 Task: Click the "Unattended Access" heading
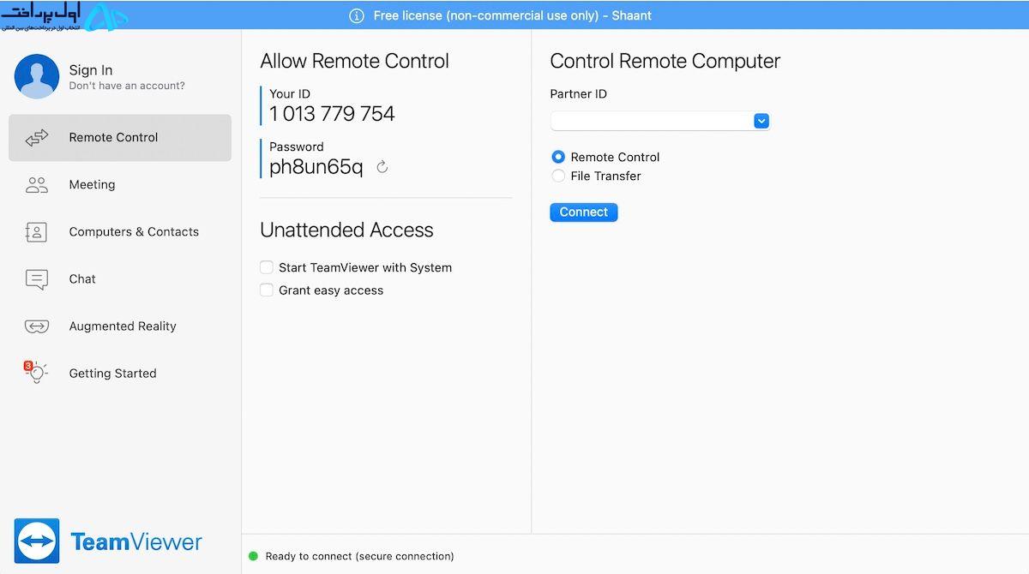(x=346, y=230)
